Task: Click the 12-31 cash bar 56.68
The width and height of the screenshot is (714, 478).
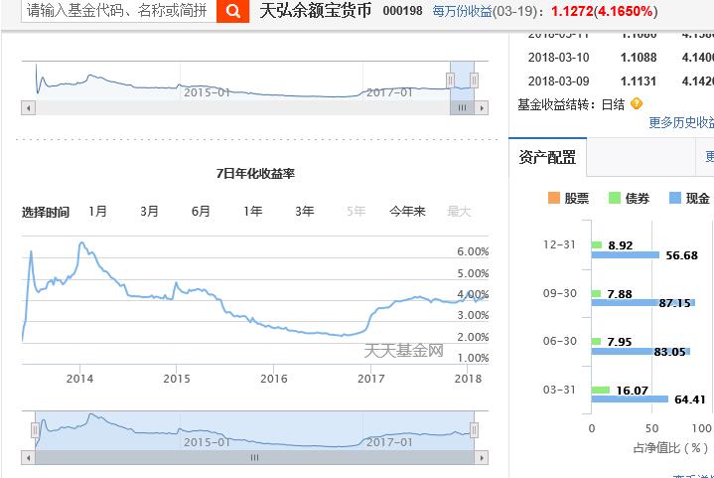Action: click(626, 255)
